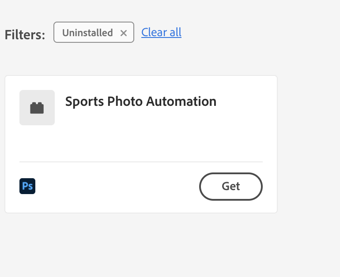Dismiss the Uninstalled chip via the cross icon
The height and width of the screenshot is (277, 340).
(x=124, y=33)
